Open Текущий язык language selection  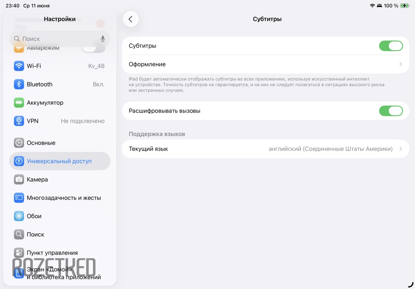pyautogui.click(x=266, y=149)
